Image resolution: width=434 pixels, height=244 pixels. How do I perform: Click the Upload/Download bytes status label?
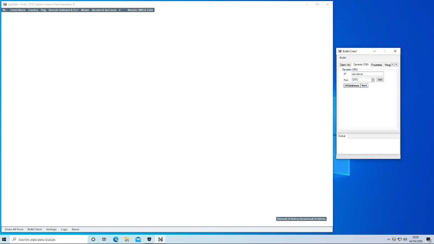tap(301, 219)
